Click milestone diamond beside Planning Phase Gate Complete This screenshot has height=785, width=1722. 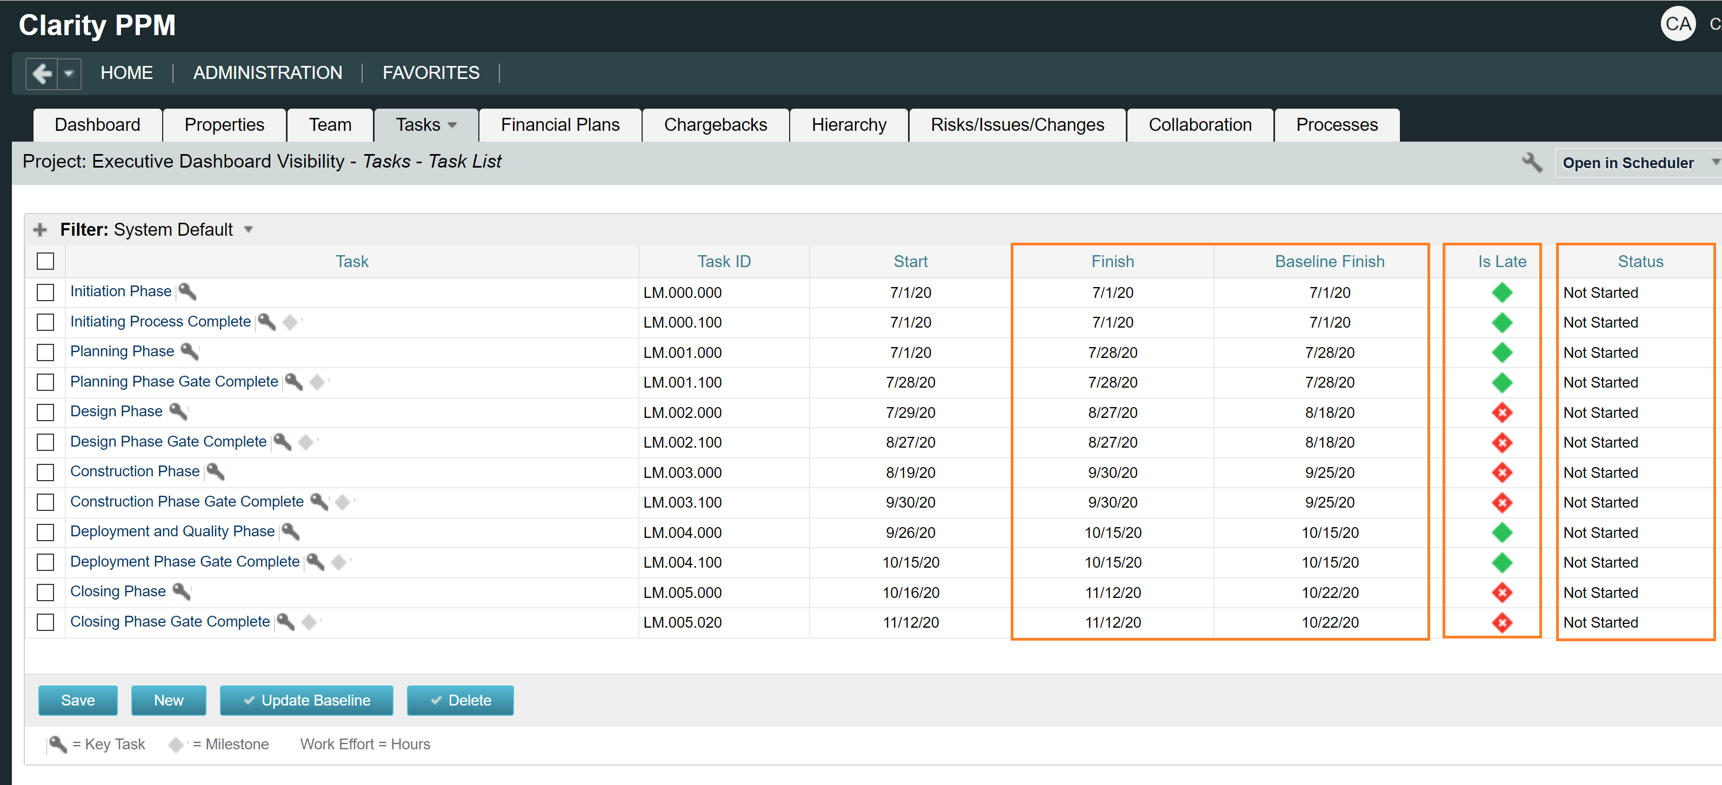pyautogui.click(x=317, y=382)
